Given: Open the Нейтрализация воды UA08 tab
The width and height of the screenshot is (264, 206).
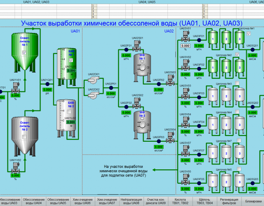Looking at the screenshot, I should pos(131,201).
